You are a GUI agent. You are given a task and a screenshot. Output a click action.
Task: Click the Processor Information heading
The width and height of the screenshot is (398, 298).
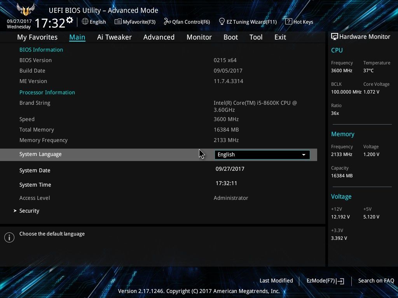(47, 92)
